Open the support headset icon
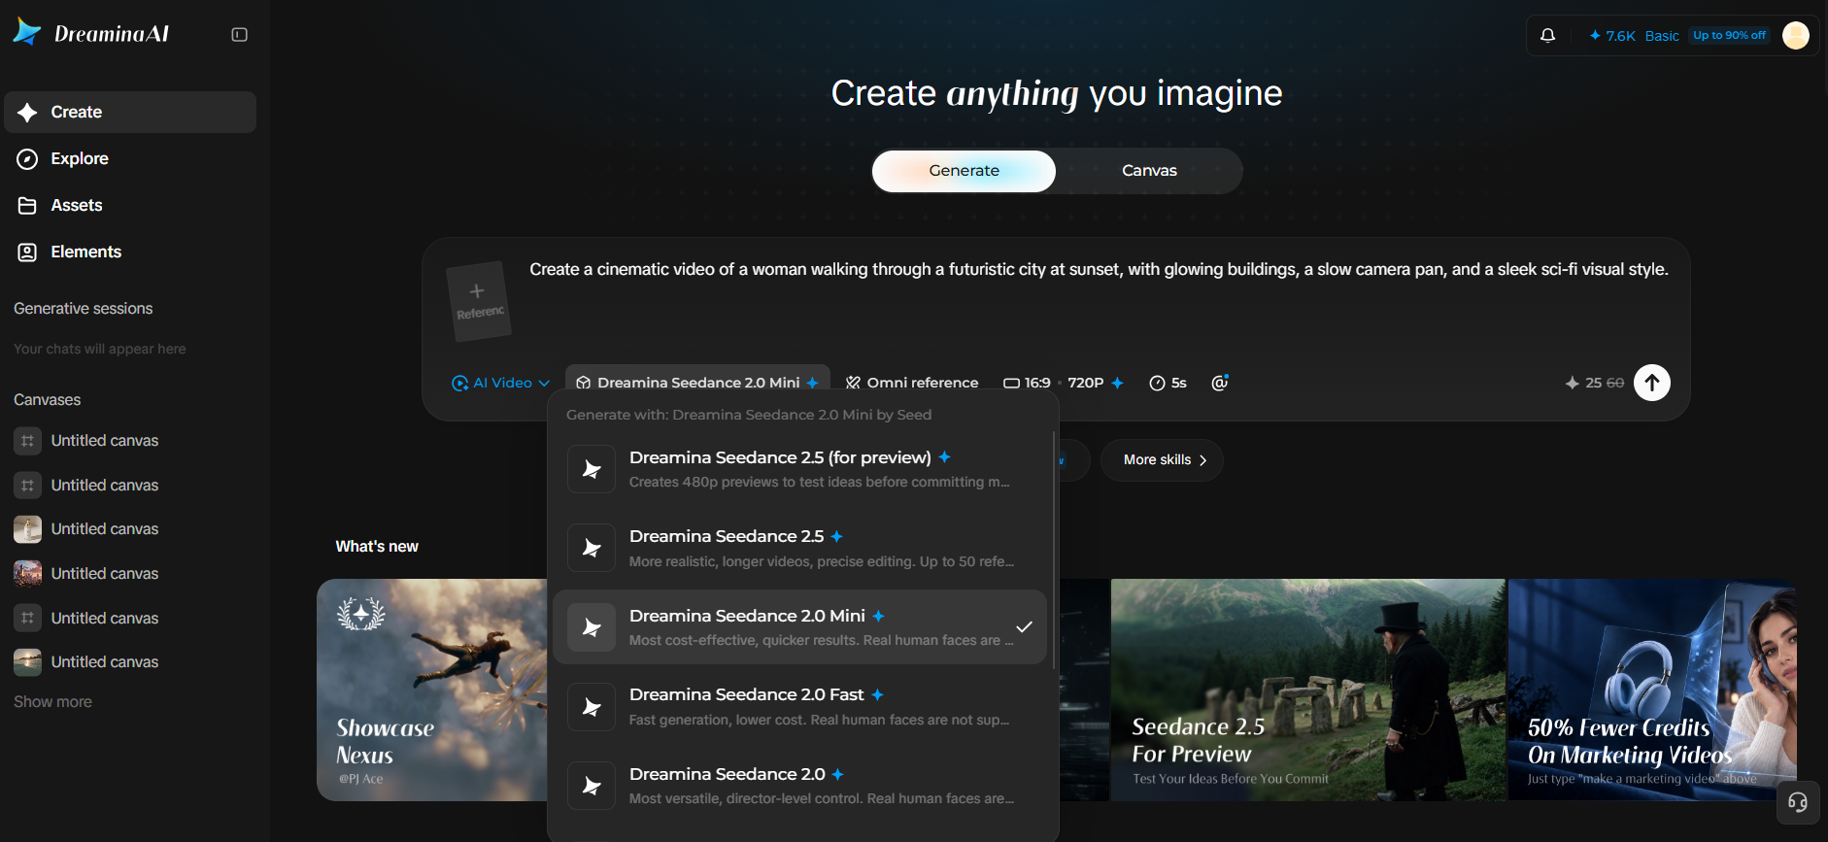1828x842 pixels. click(1797, 802)
